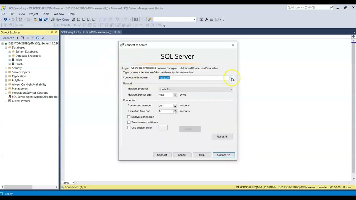Screen dimensions: 356x200
Task: Click the Solution Explorer toolbar icon
Action: (201, 19)
